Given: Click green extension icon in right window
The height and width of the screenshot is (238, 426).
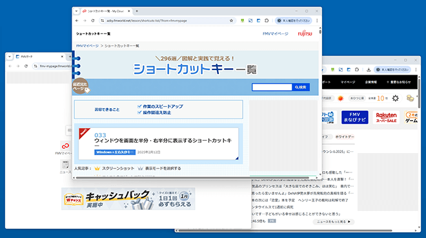Looking at the screenshot, I should coord(332,70).
